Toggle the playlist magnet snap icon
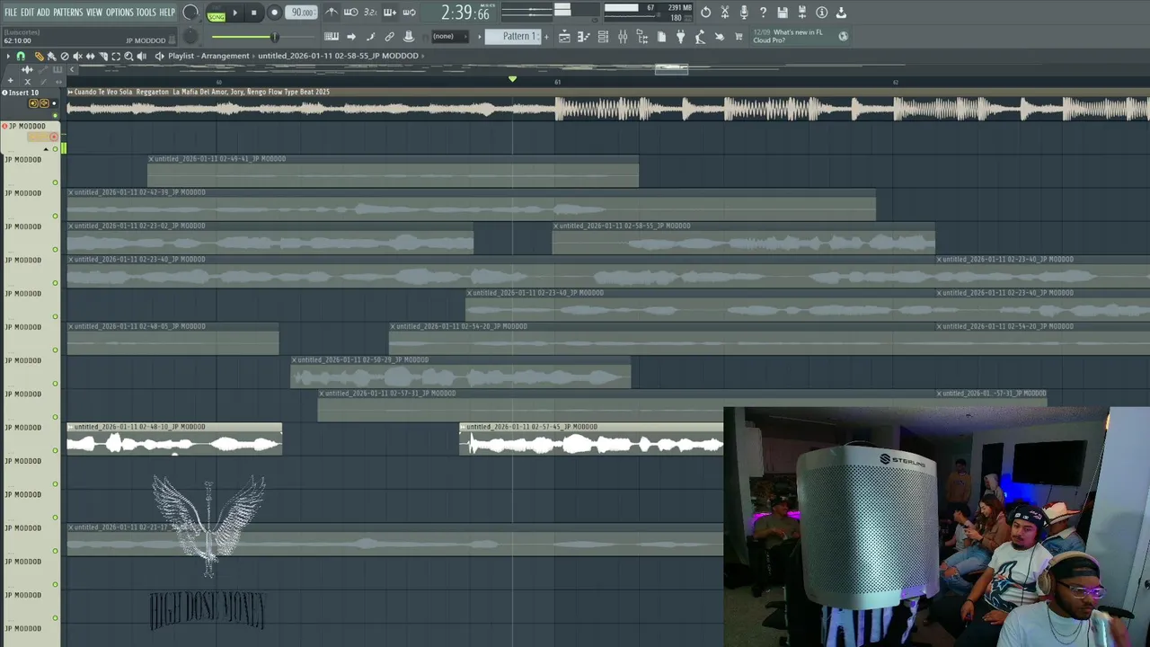 click(21, 56)
